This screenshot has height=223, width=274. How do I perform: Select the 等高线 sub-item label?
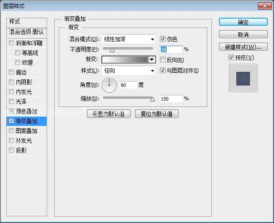point(30,53)
